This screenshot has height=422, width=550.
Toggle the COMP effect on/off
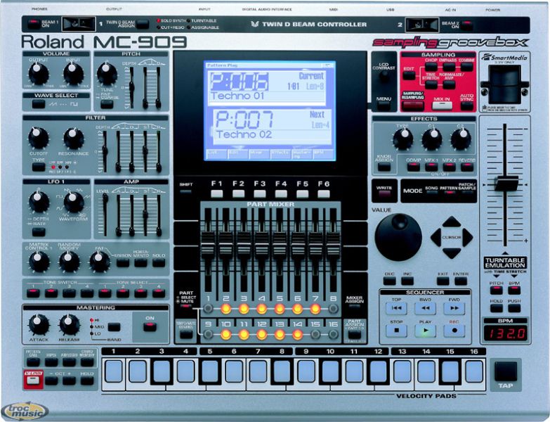click(x=413, y=167)
